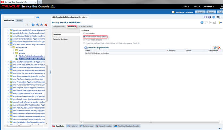This screenshot has height=130, width=223.
Task: Click the Service Level Policies header icon
Action: pyautogui.click(x=86, y=48)
